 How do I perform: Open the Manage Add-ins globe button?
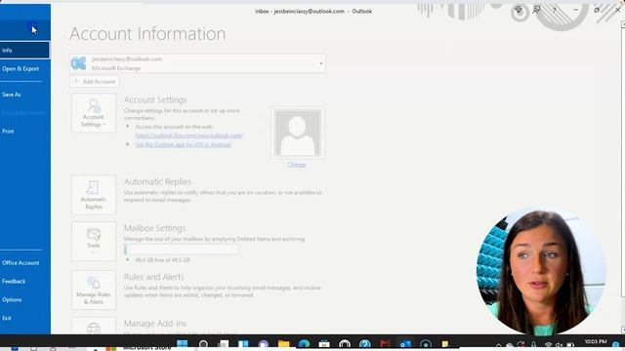click(x=94, y=327)
